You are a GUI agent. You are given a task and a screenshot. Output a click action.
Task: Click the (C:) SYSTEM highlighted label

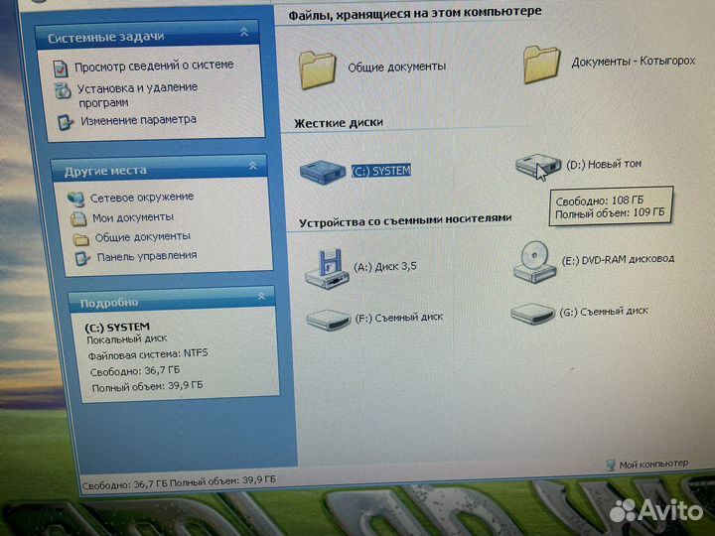point(380,171)
